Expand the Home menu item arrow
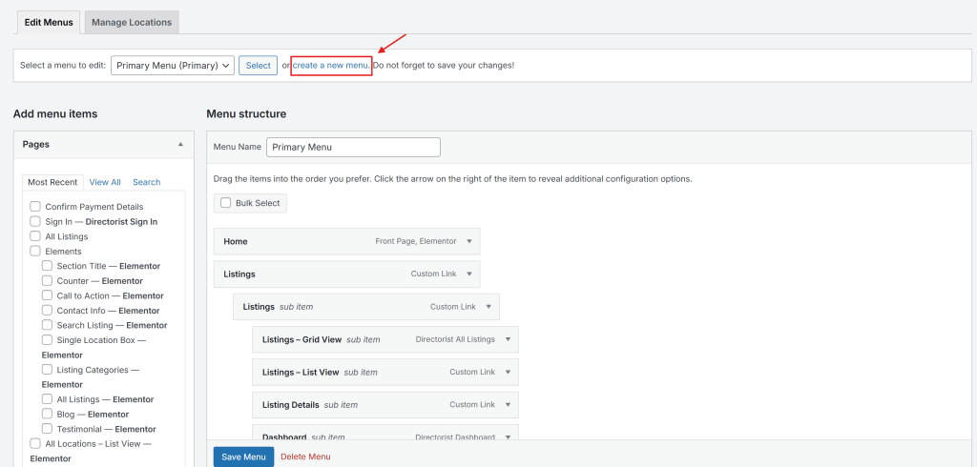Viewport: 977px width, 467px height. click(x=468, y=242)
